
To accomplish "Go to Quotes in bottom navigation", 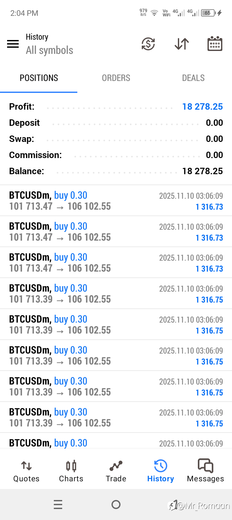I will point(26,471).
